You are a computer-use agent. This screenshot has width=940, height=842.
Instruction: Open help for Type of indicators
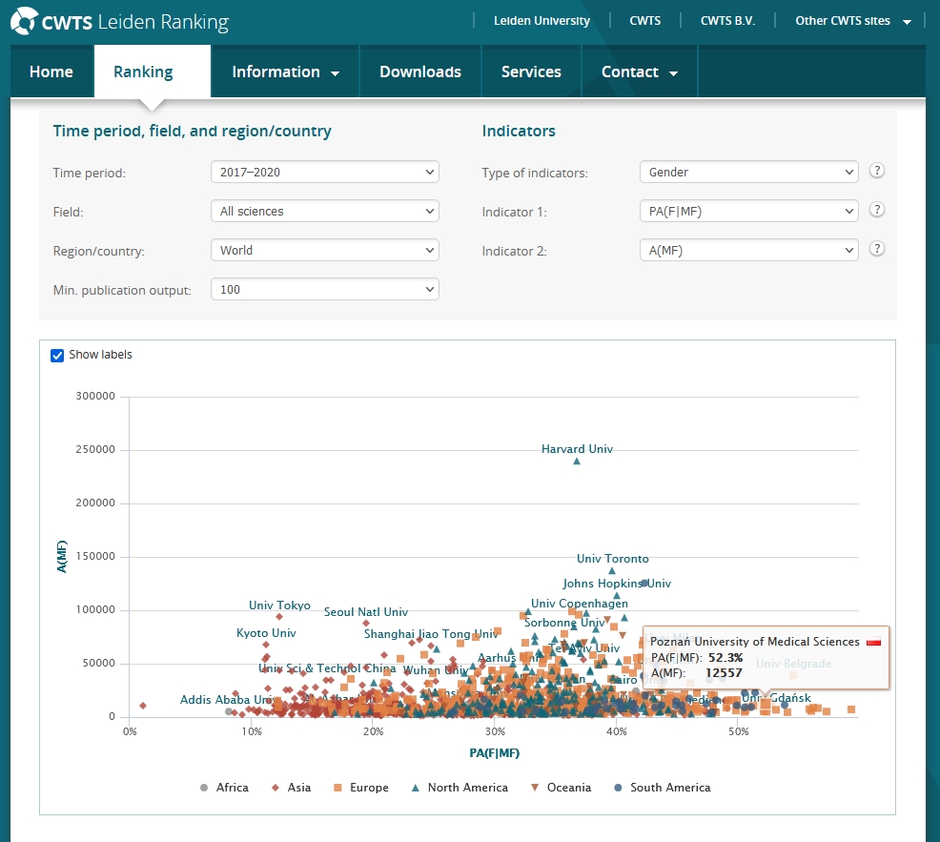point(876,171)
